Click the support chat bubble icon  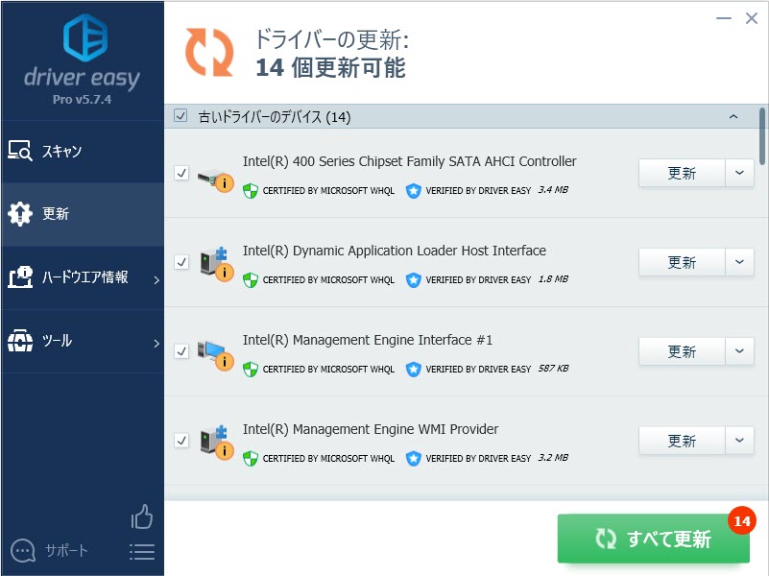click(x=22, y=551)
